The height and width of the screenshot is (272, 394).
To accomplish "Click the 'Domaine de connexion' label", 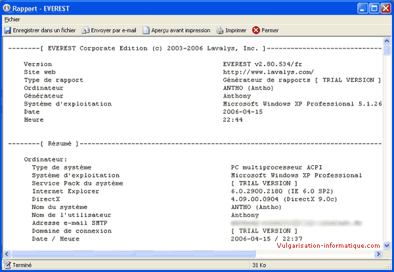I will pyautogui.click(x=72, y=231).
